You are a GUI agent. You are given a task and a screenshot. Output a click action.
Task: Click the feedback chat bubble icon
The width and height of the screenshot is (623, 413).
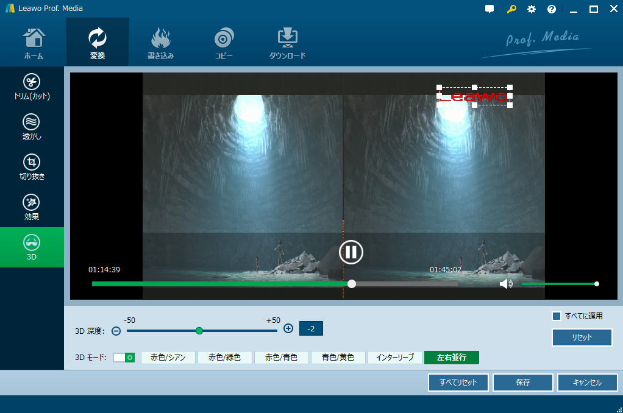pos(489,9)
